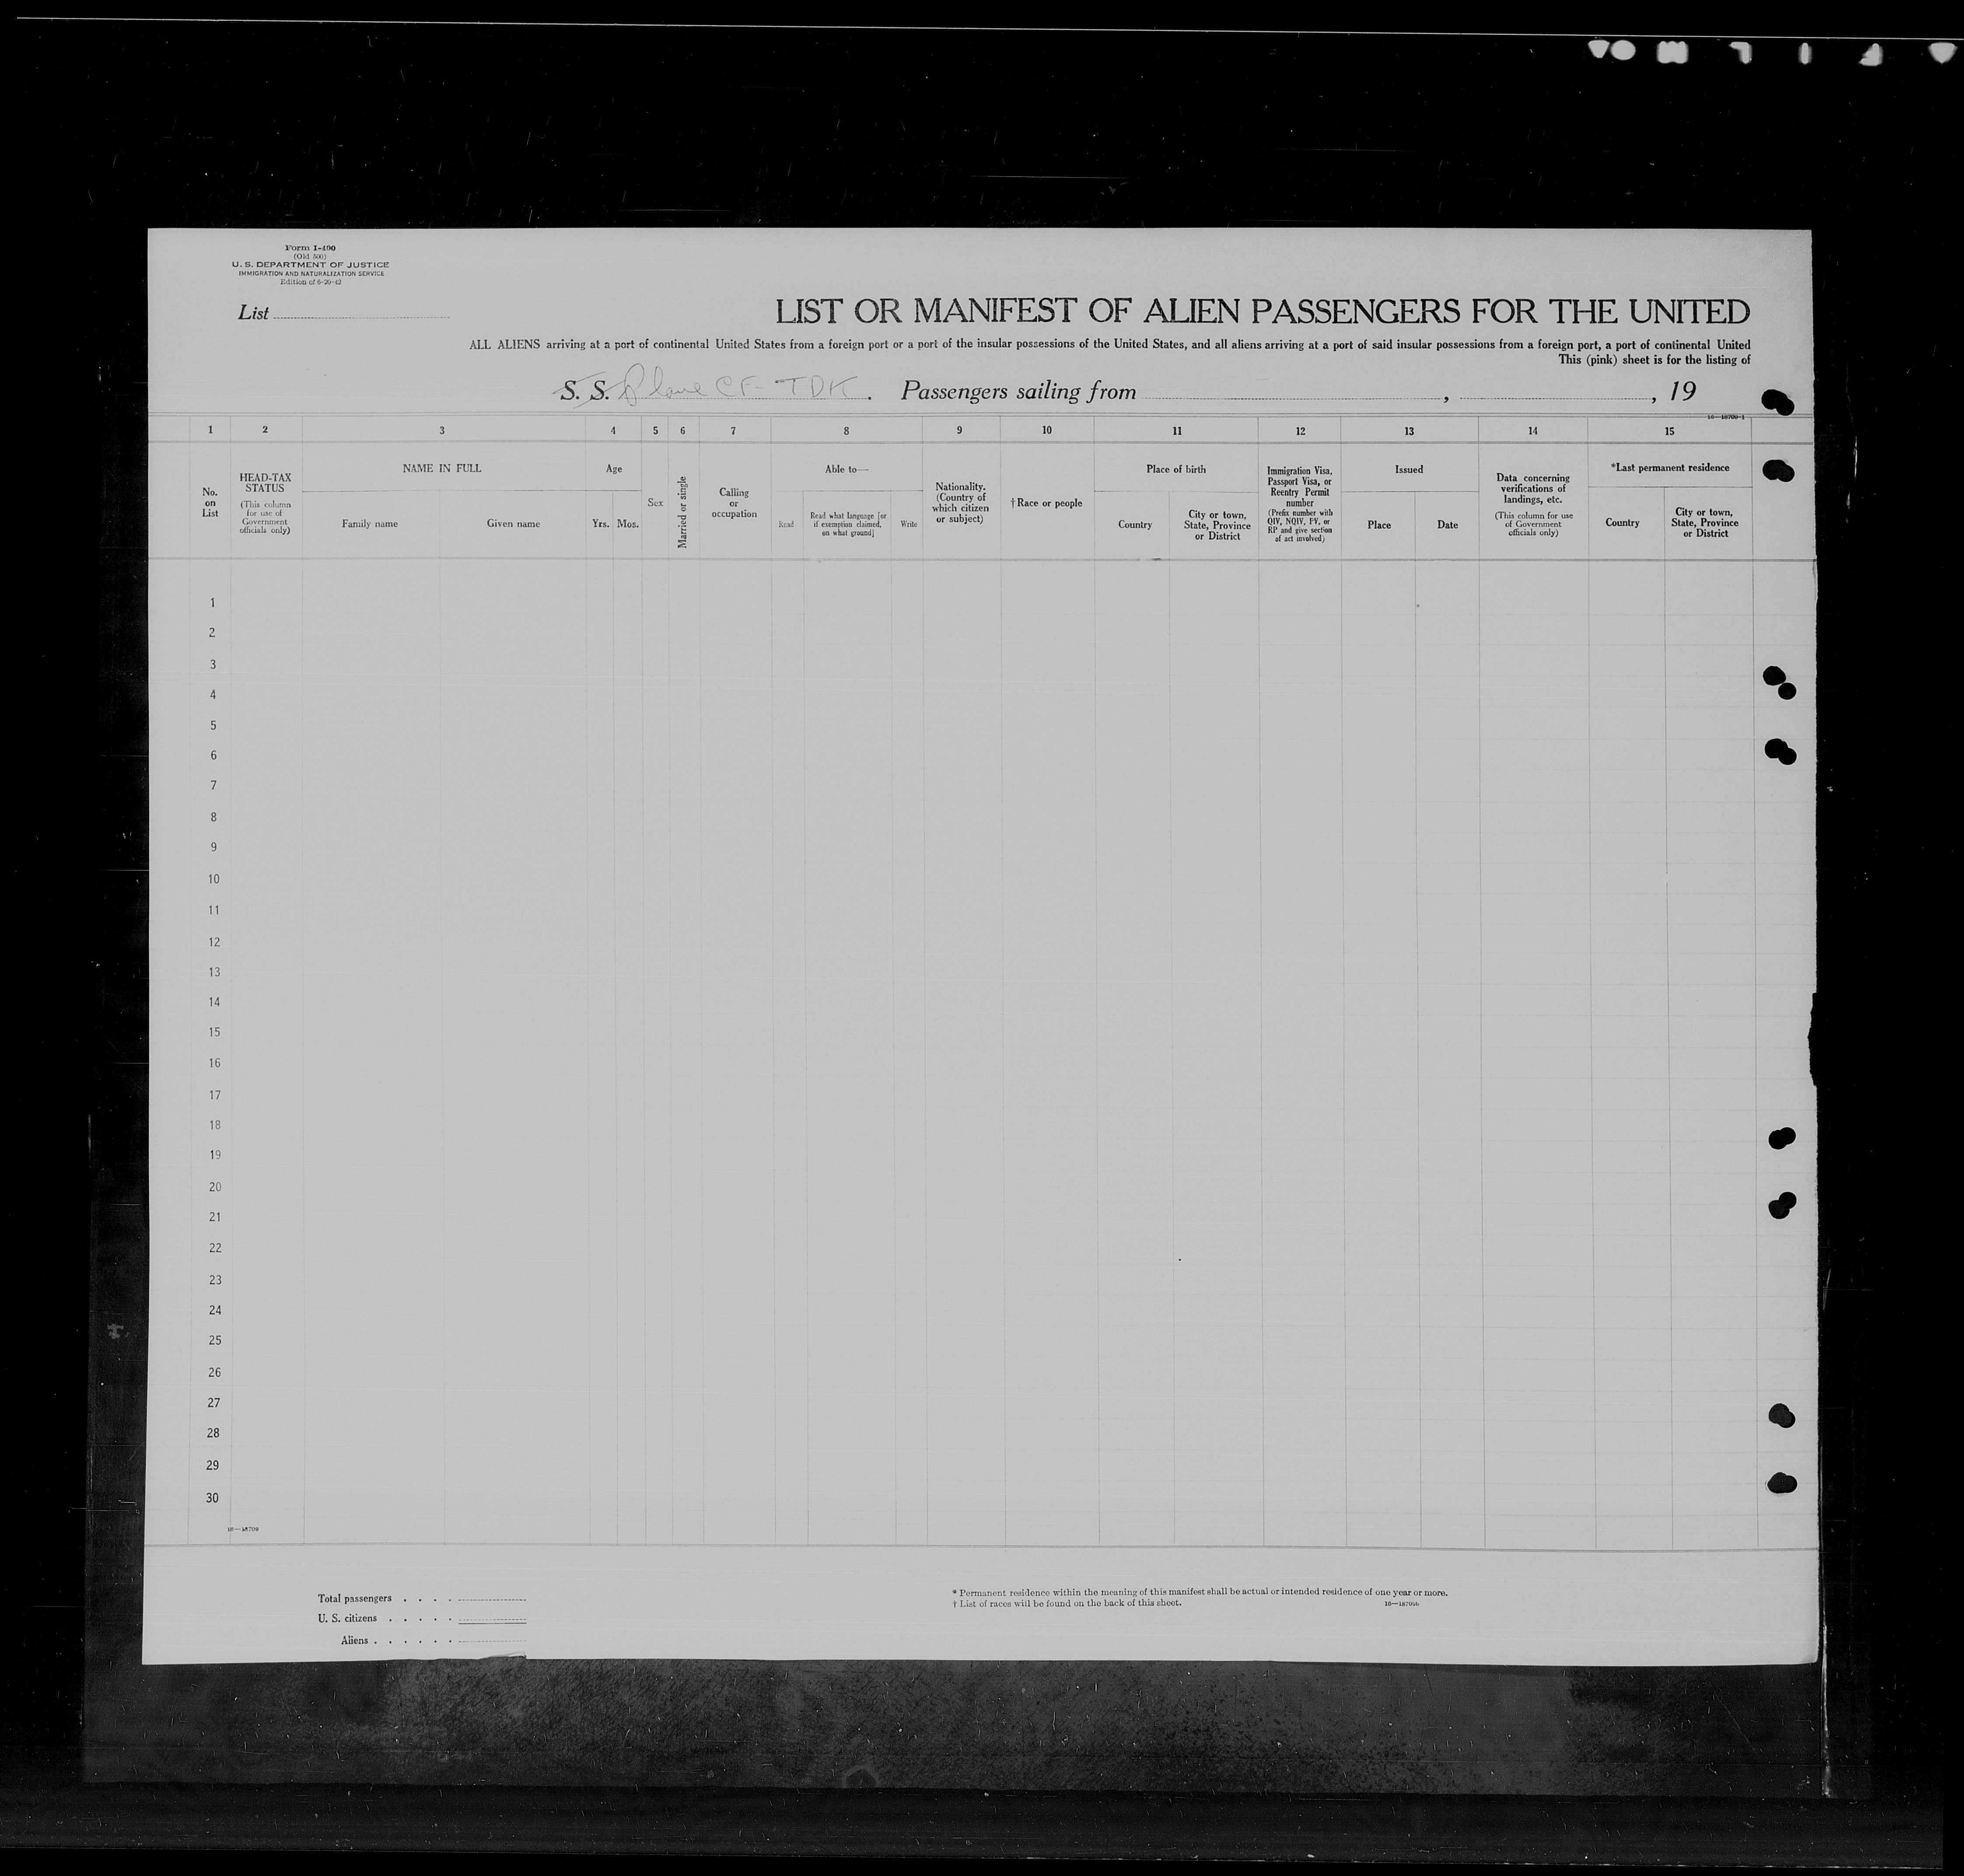Click row number "14" in the list column
This screenshot has width=1964, height=1876.
pos(213,1002)
